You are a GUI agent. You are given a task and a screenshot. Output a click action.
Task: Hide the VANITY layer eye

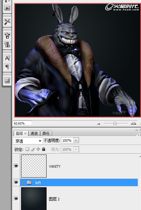[16, 166]
